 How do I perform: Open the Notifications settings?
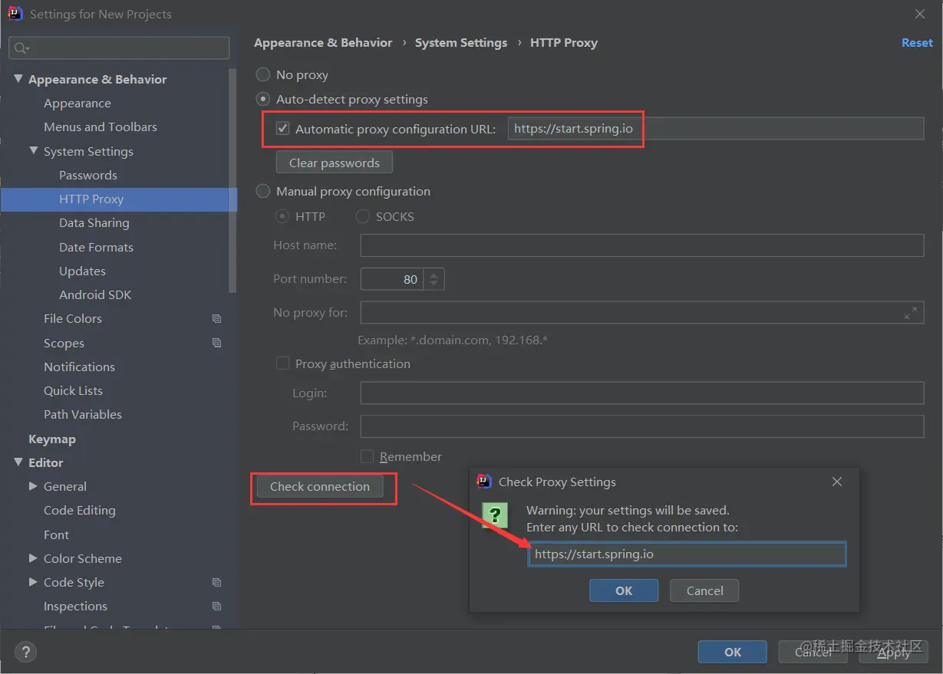[x=79, y=367]
